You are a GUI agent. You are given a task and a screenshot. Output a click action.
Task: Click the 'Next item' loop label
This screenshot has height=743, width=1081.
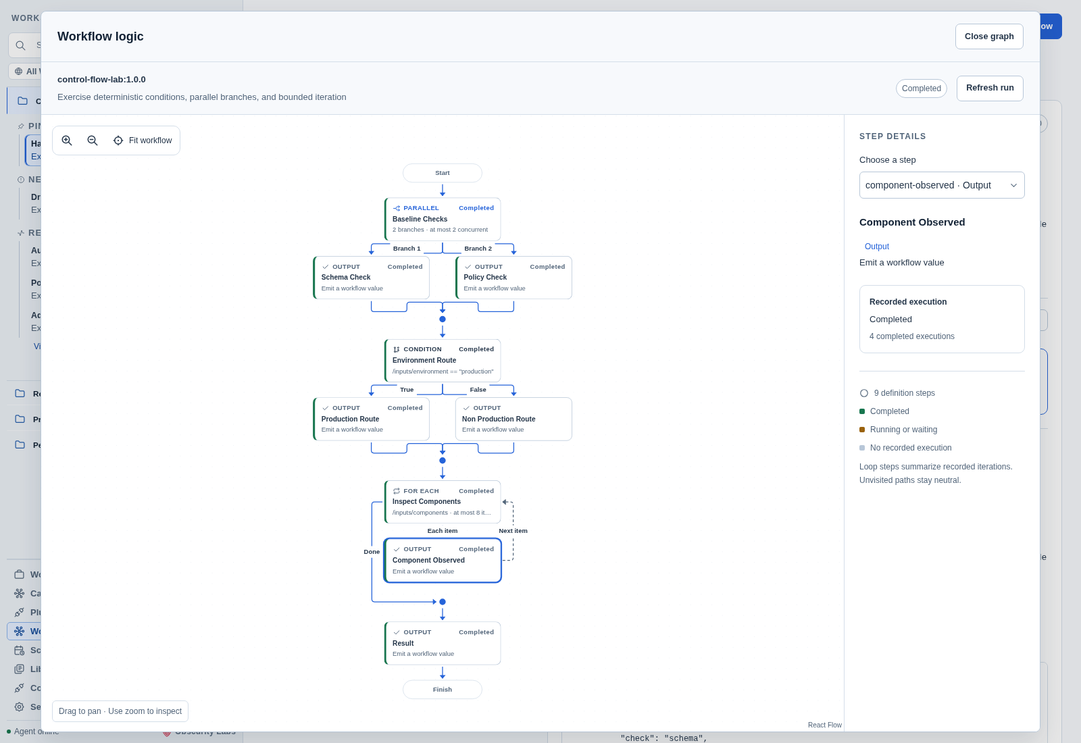point(513,531)
